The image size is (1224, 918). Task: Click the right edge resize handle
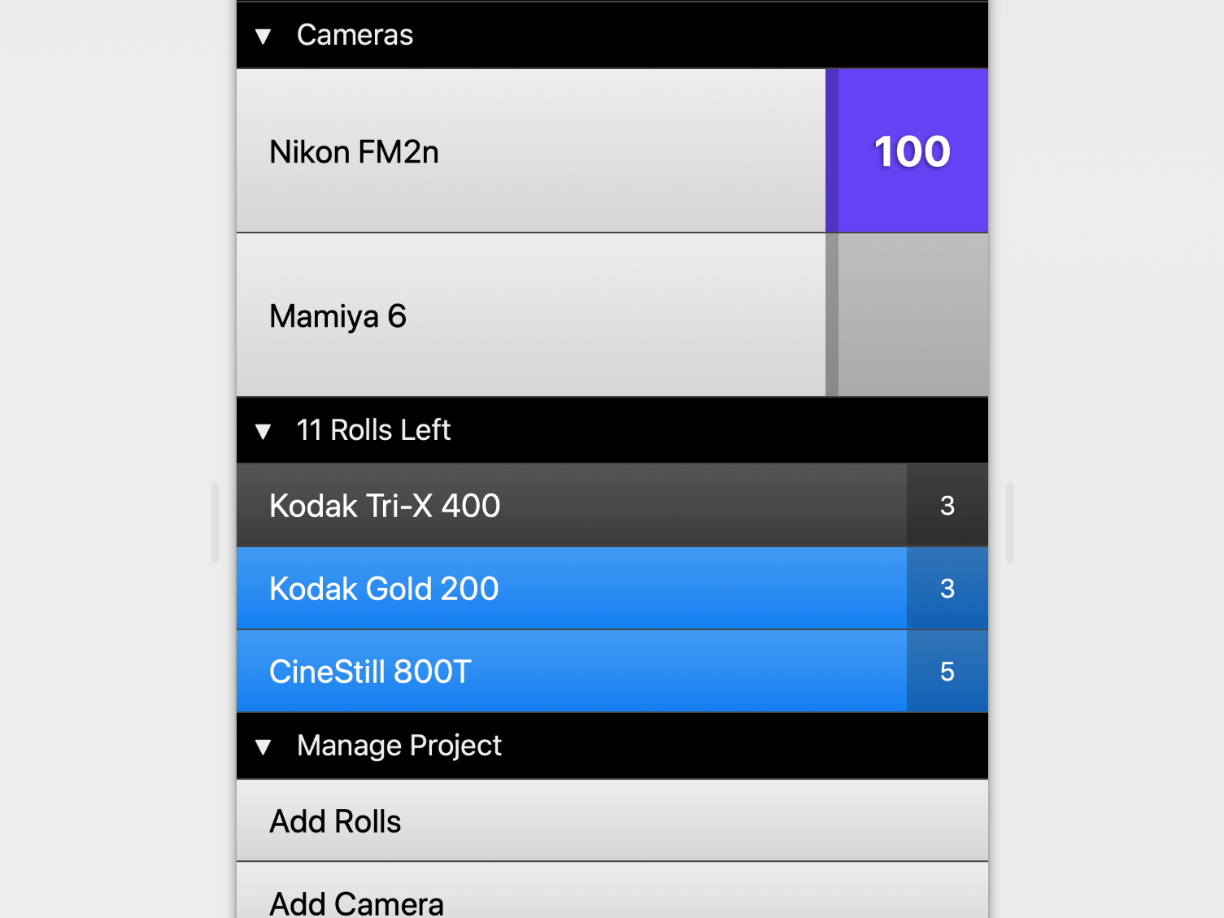pos(1010,523)
